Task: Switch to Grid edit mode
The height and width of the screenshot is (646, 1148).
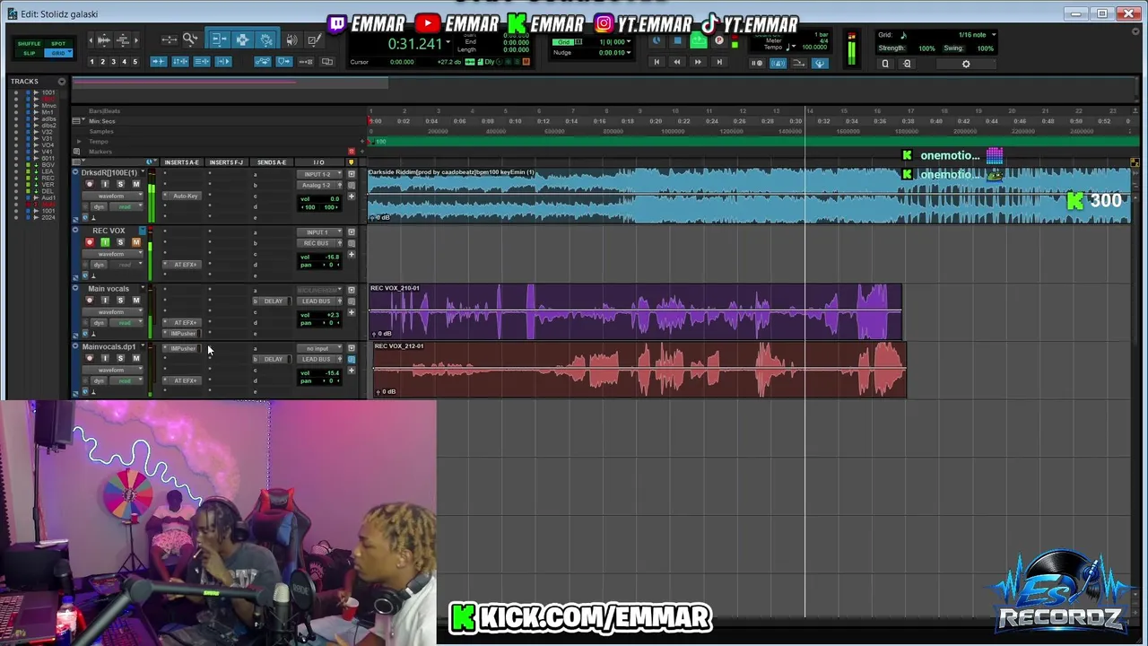Action: click(58, 53)
